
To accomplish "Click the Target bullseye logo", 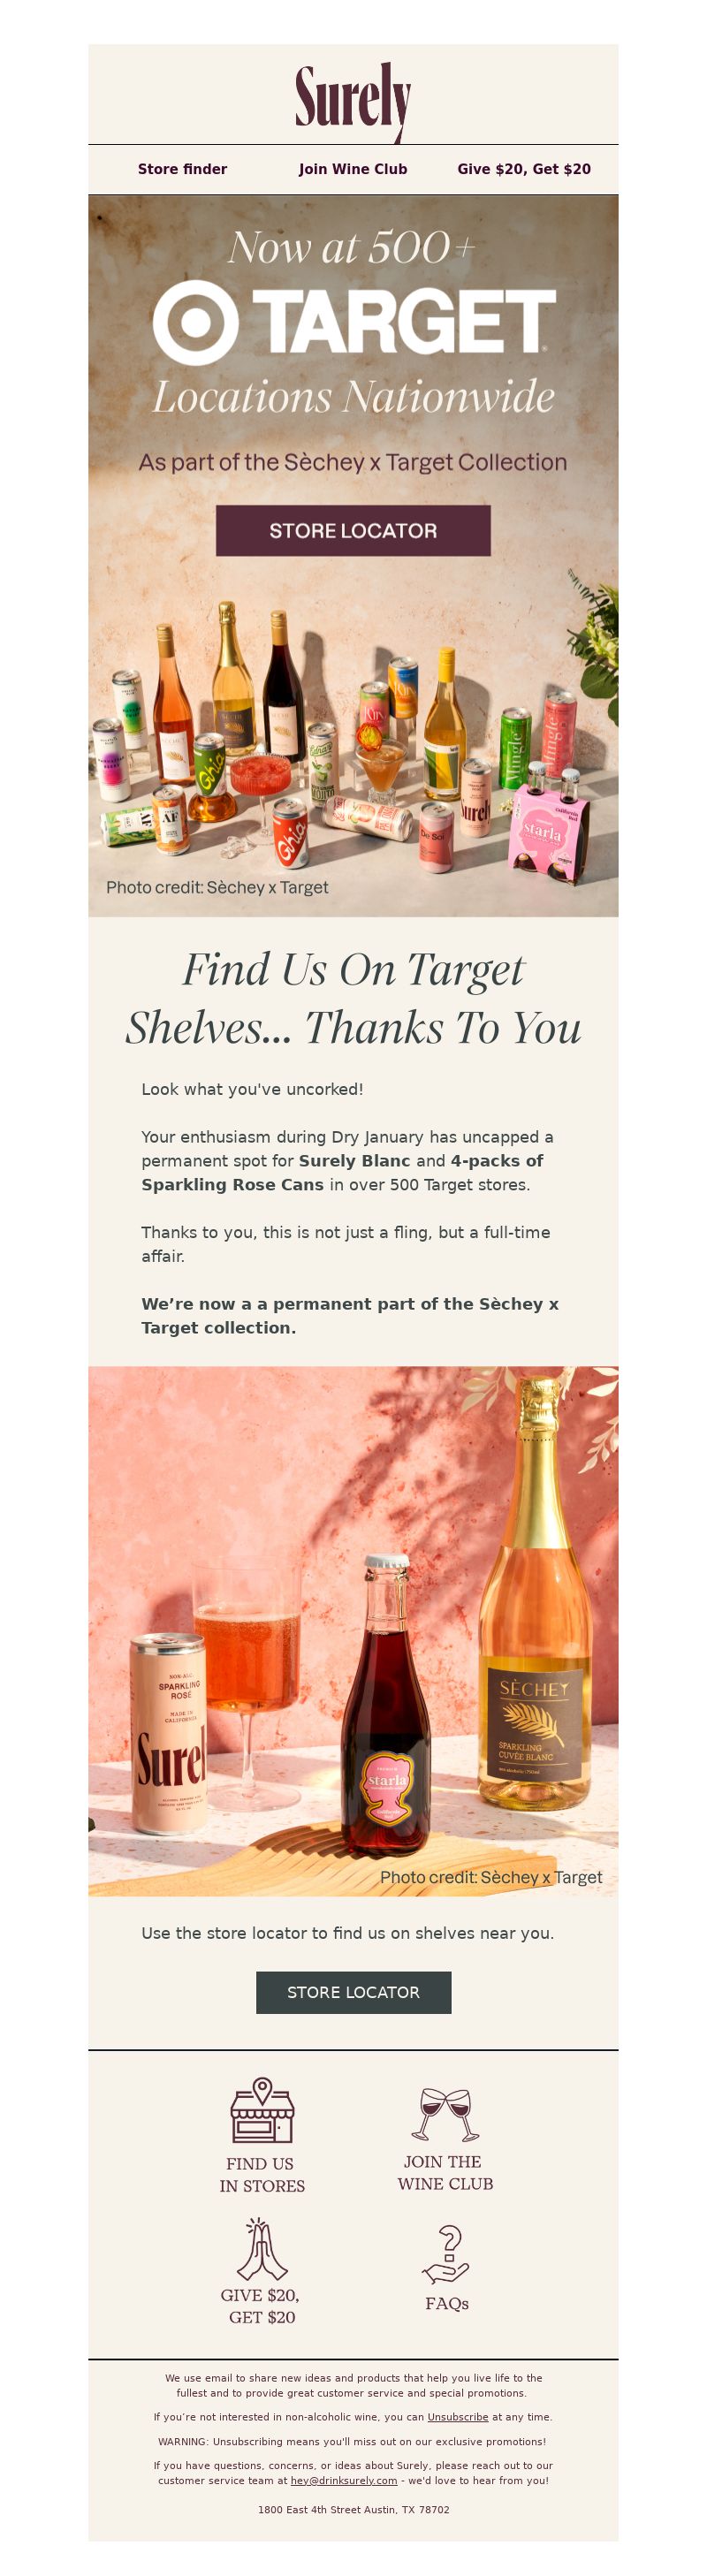I will coord(194,322).
